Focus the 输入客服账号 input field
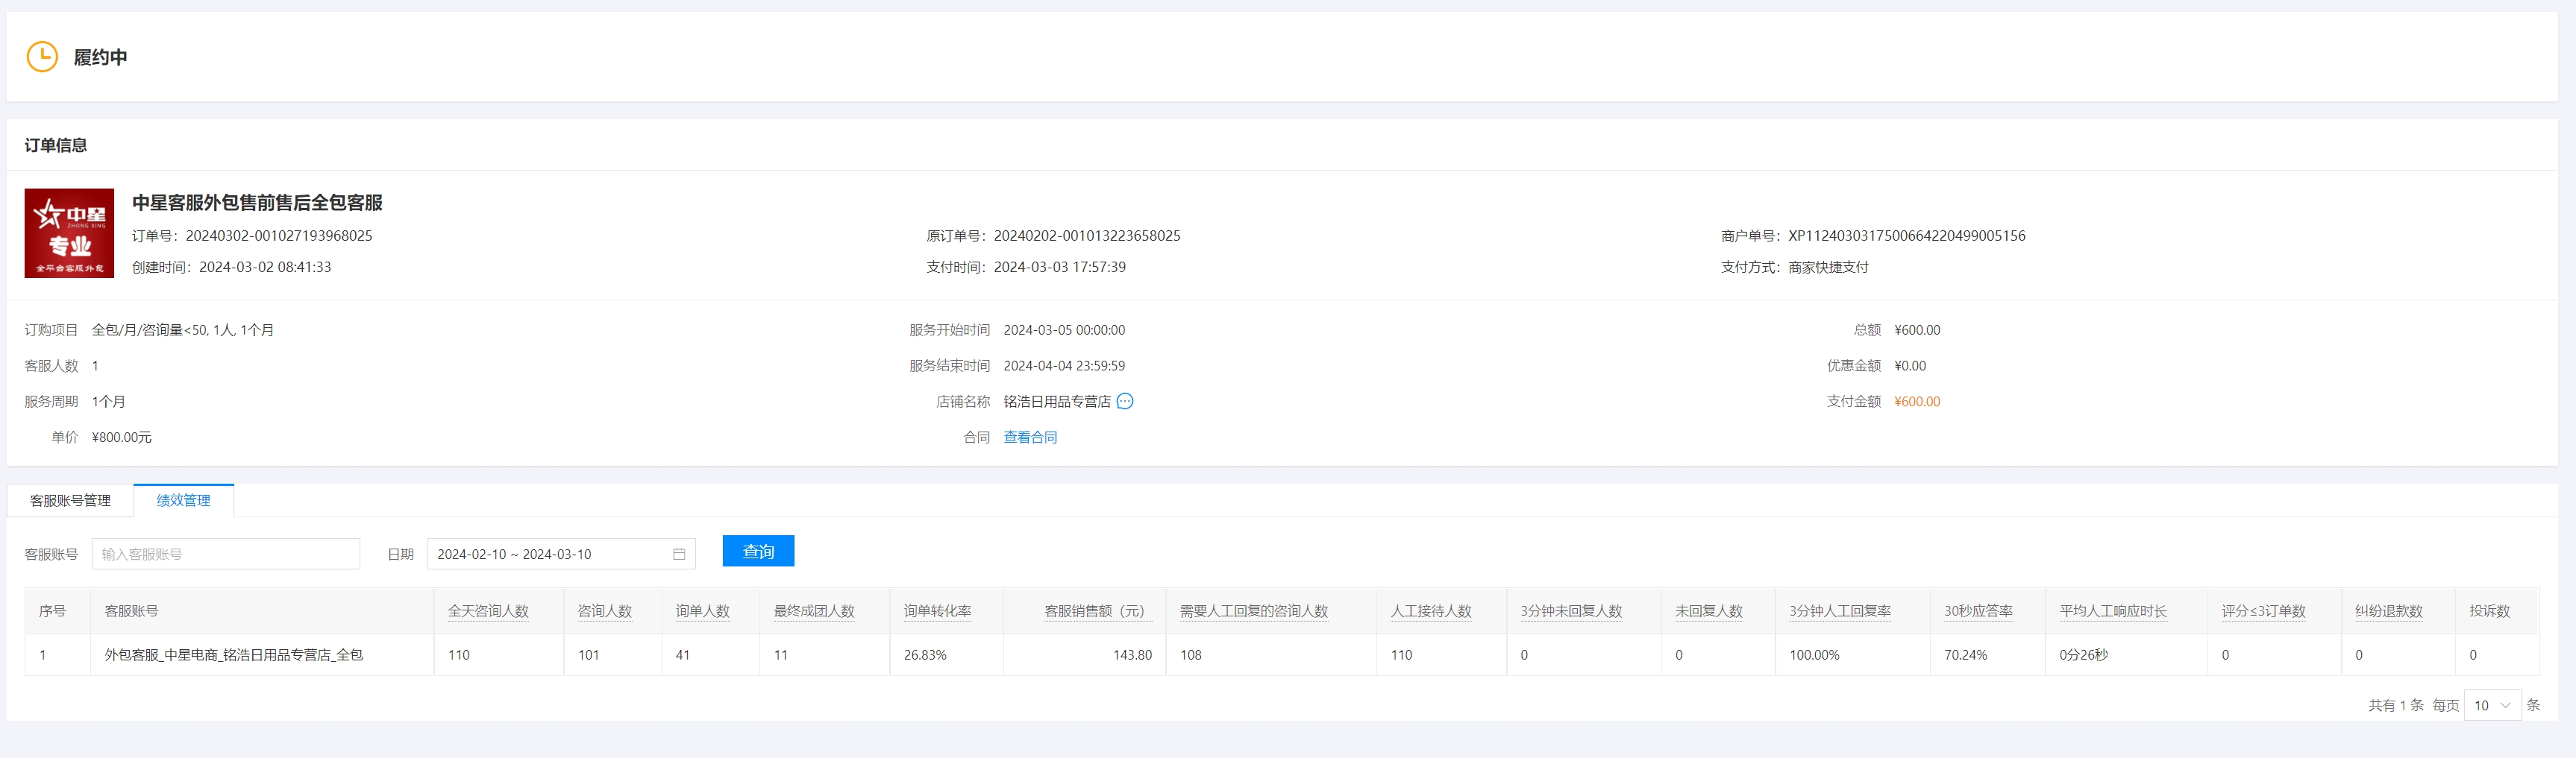2576x758 pixels. (x=226, y=555)
